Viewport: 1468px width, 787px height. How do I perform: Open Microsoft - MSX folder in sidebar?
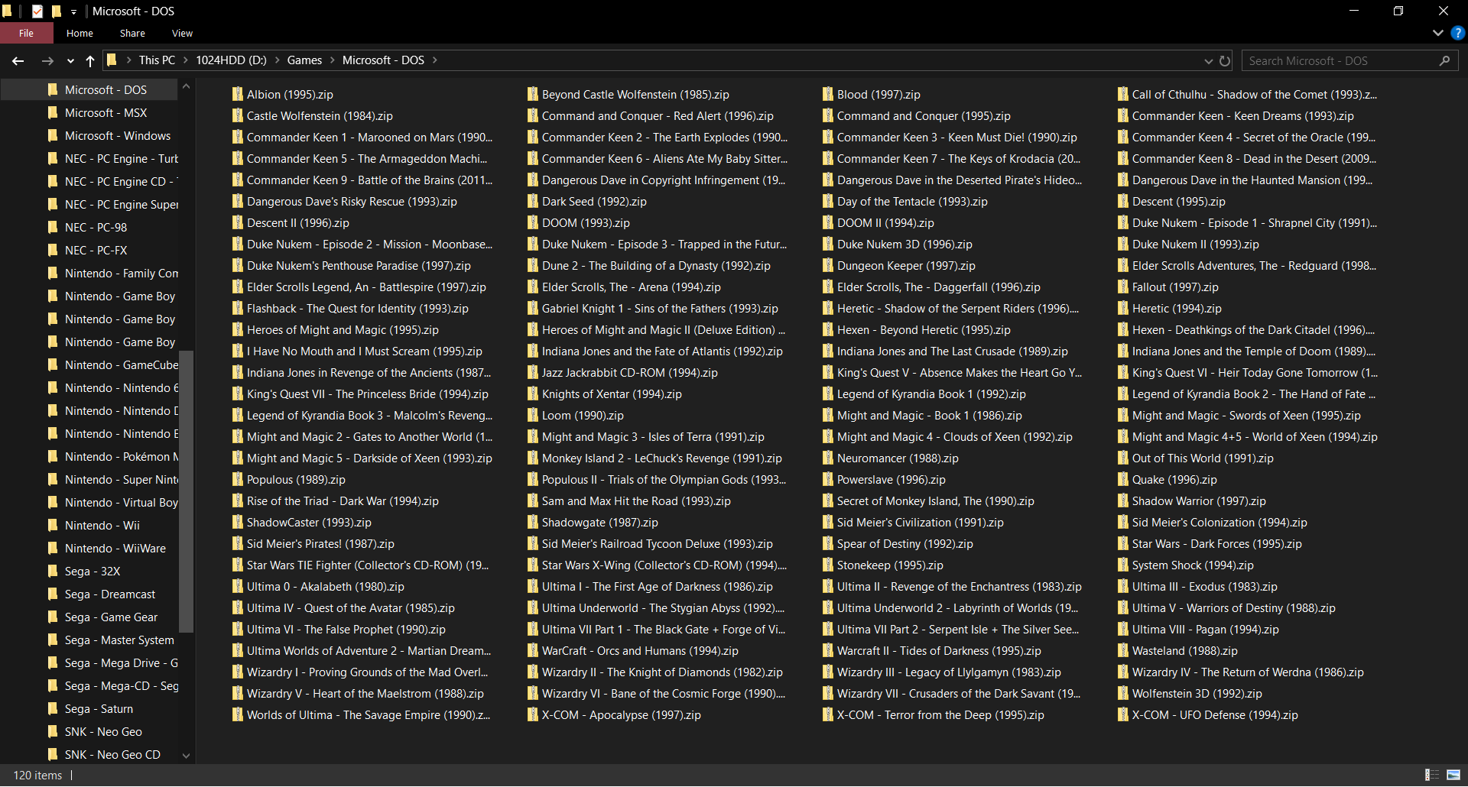[x=106, y=113]
